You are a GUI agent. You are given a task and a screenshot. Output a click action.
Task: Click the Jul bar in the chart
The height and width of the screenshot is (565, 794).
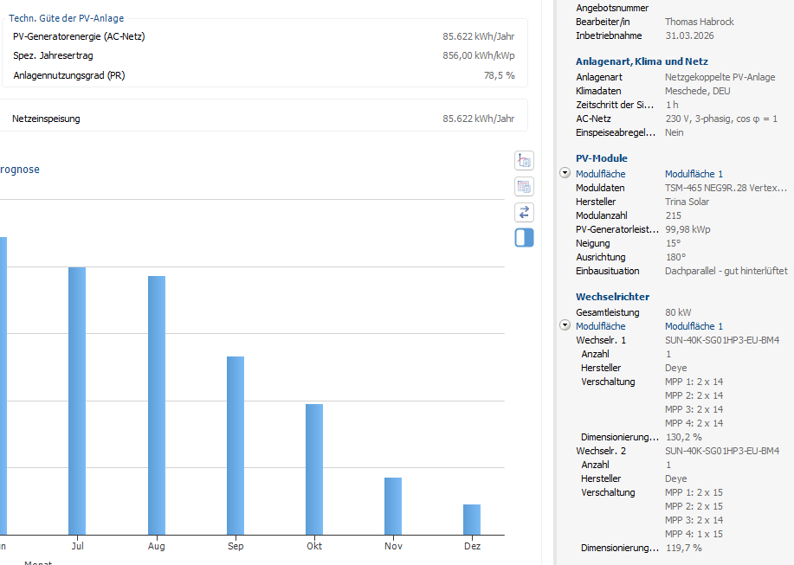click(77, 401)
